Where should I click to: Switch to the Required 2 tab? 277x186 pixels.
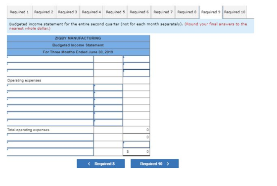pyautogui.click(x=44, y=12)
